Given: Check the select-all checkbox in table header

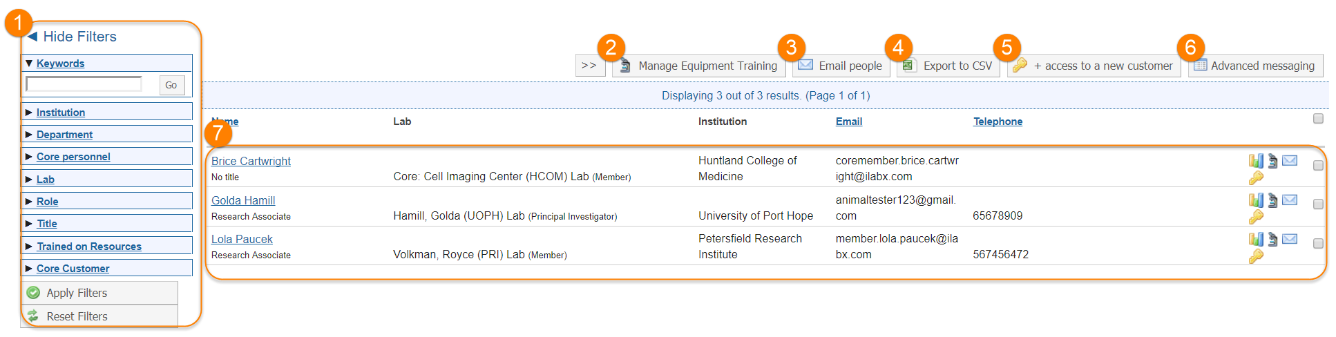Looking at the screenshot, I should click(1318, 119).
